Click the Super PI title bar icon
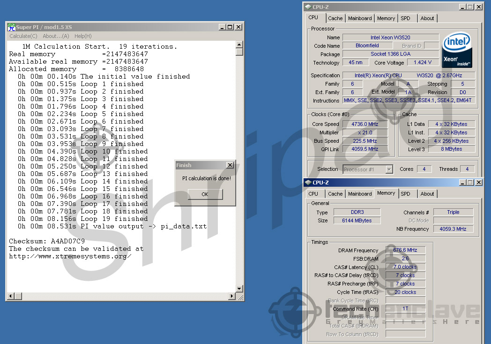The height and width of the screenshot is (344, 491). pos(12,27)
